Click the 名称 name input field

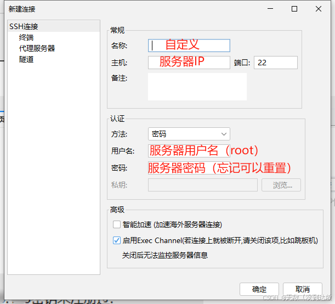(x=189, y=46)
